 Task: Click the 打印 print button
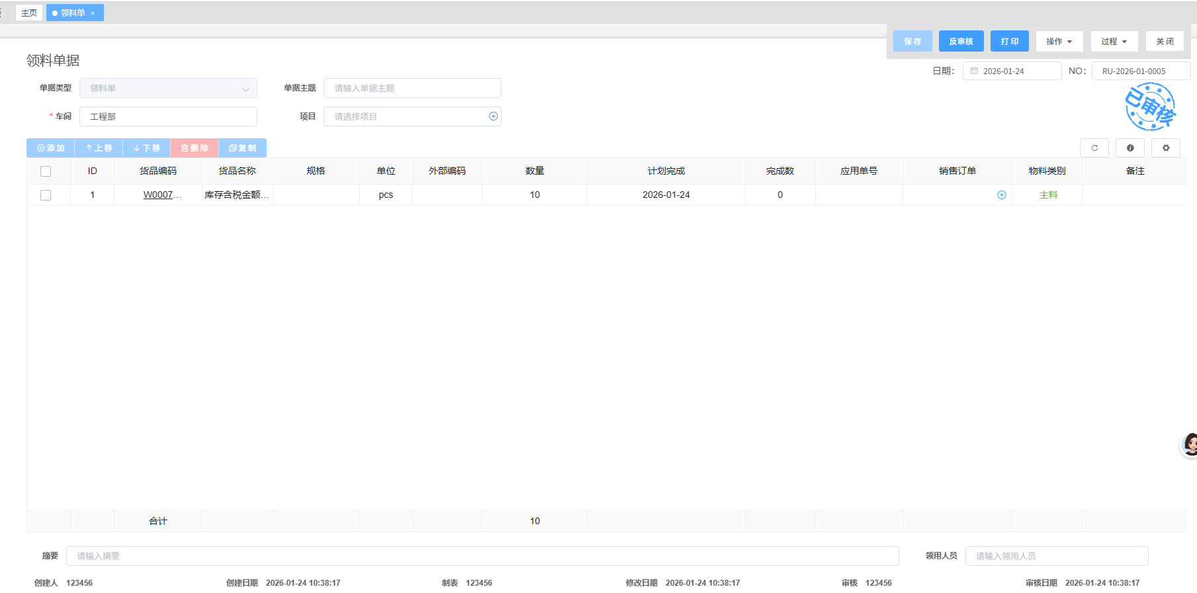tap(1009, 42)
